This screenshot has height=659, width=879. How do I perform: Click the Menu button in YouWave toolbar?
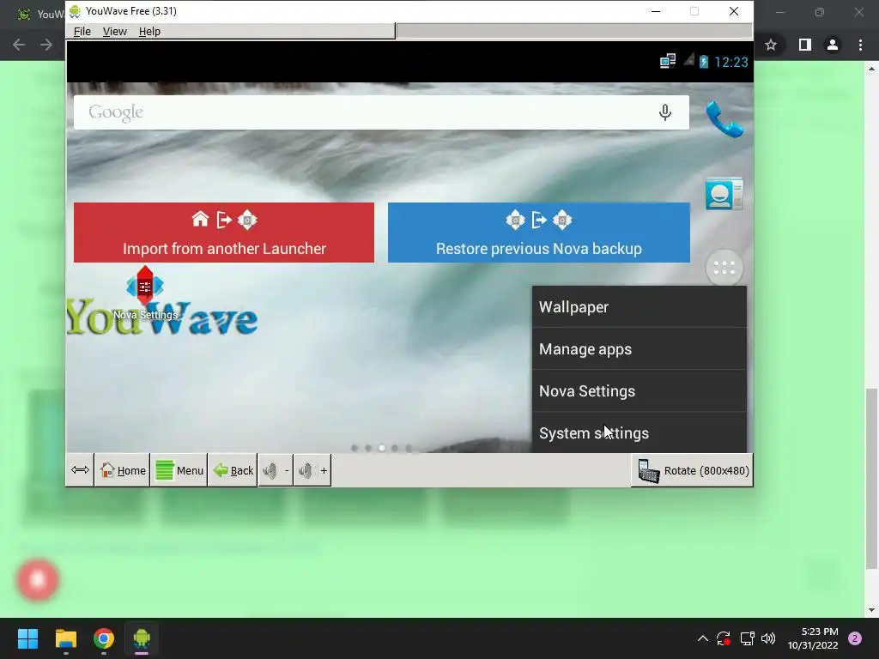(x=179, y=471)
